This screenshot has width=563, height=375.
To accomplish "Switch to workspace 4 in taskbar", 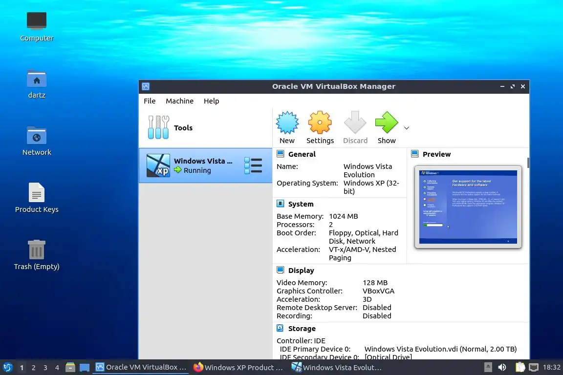I will click(57, 368).
